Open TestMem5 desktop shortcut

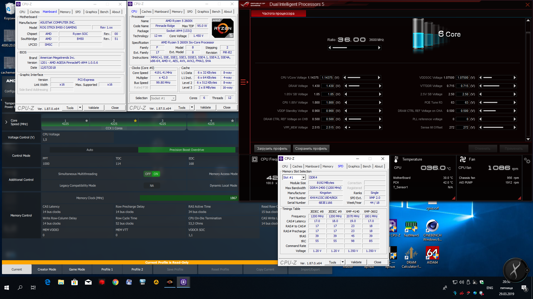click(411, 226)
